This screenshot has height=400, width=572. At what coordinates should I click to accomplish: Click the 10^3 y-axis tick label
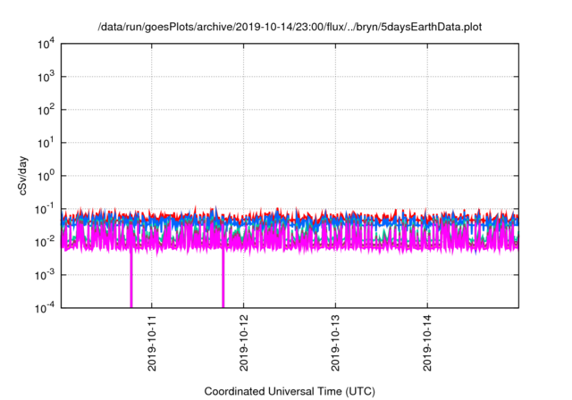(46, 77)
